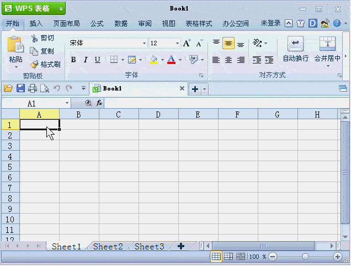Click the Cut (剪切) scissors icon
351x266 pixels.
coord(34,38)
